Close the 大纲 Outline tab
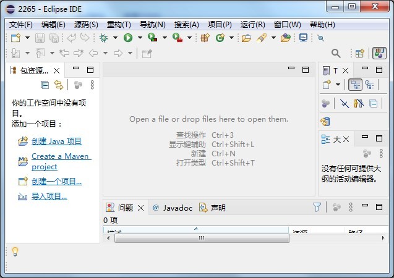This screenshot has width=394, height=278. [346, 139]
